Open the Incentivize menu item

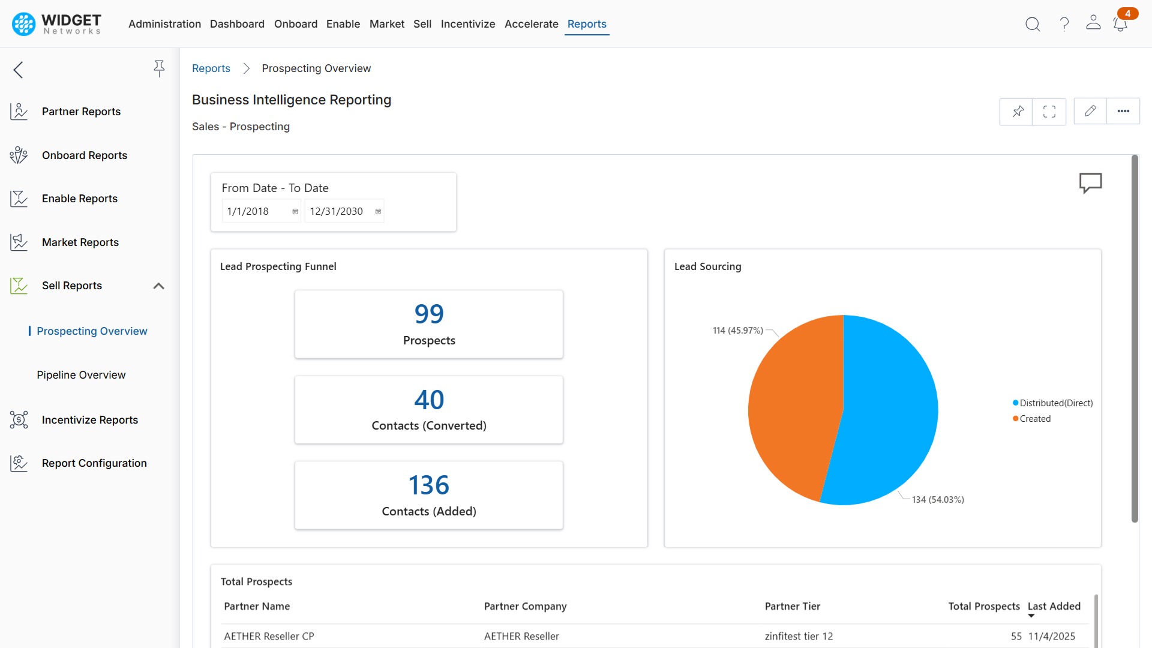[x=468, y=24]
